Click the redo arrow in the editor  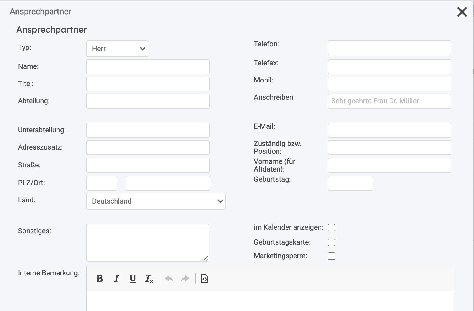click(x=185, y=278)
